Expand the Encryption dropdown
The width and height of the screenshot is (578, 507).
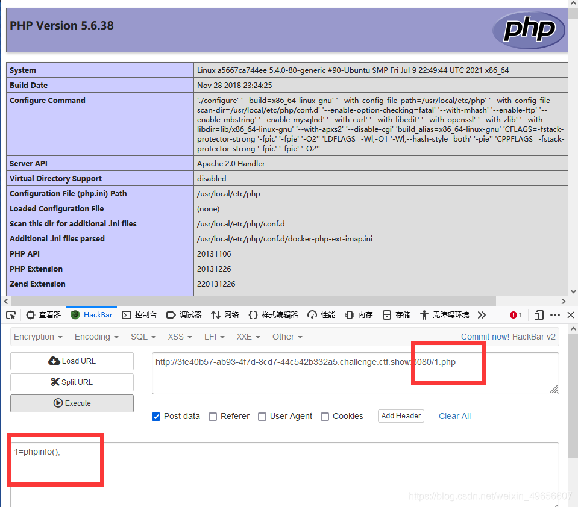tap(38, 337)
